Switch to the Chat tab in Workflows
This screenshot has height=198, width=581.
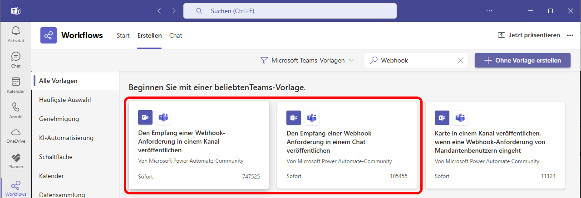click(x=176, y=35)
